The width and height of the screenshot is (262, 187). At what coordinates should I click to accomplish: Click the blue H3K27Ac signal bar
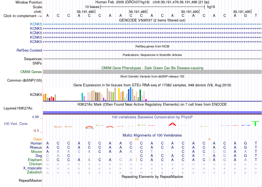[x=152, y=113]
